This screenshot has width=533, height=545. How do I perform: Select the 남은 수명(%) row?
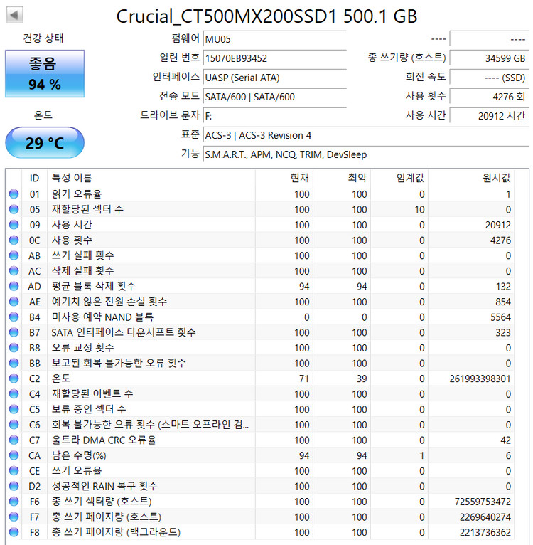(260, 455)
